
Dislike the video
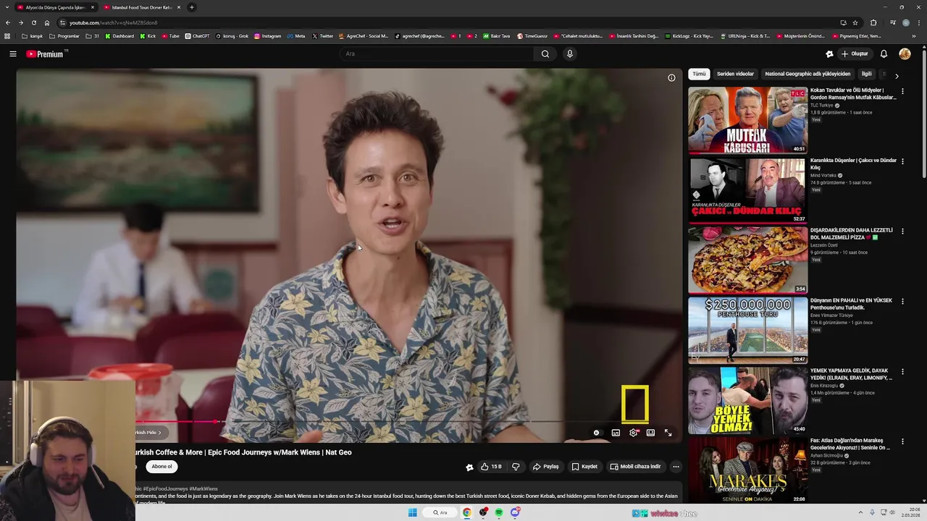tap(516, 467)
